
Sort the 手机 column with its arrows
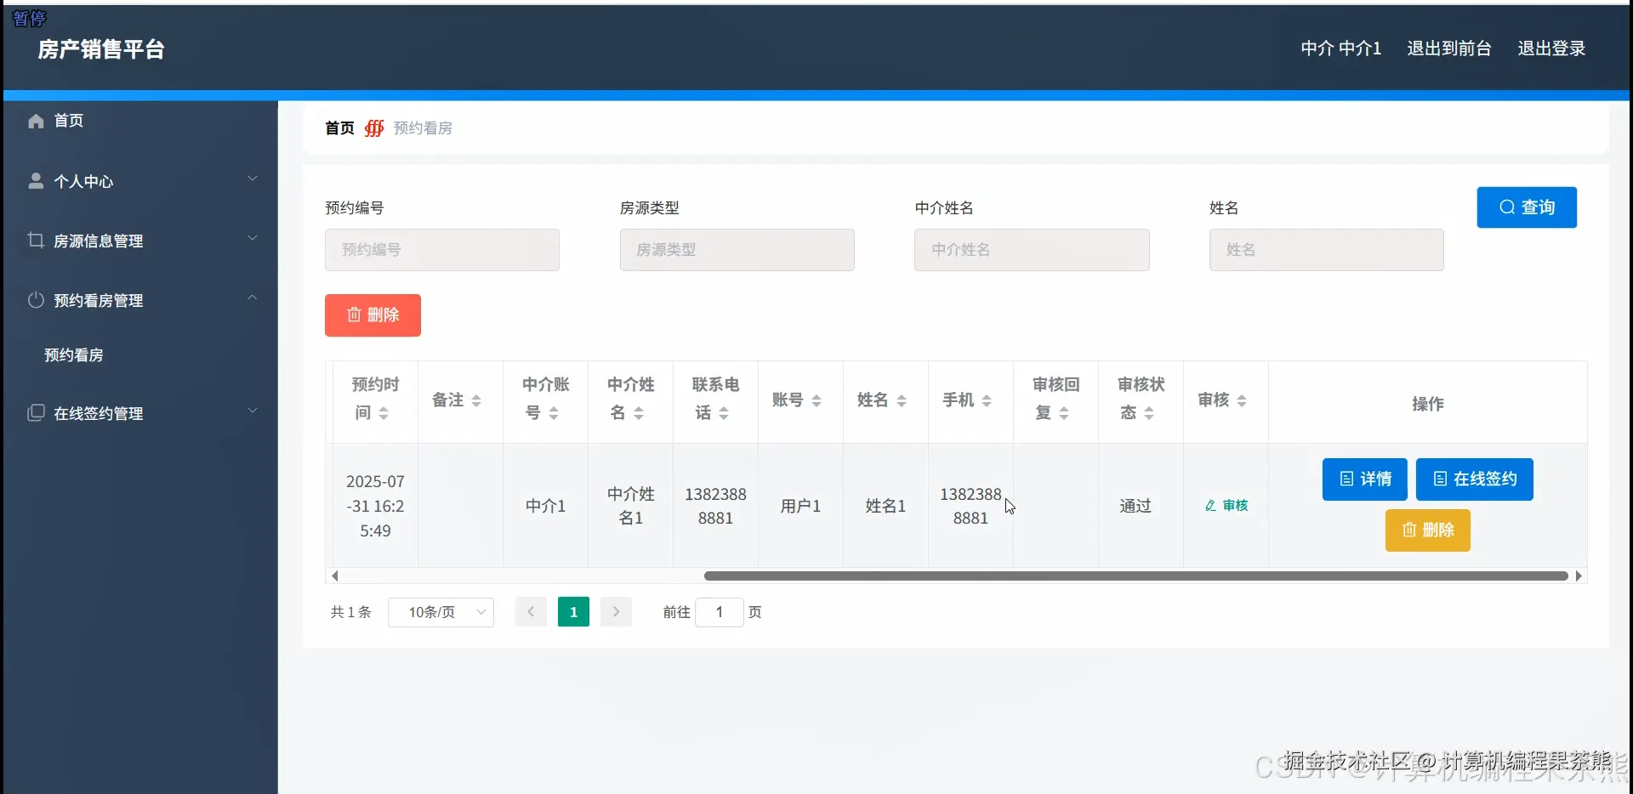pyautogui.click(x=987, y=400)
